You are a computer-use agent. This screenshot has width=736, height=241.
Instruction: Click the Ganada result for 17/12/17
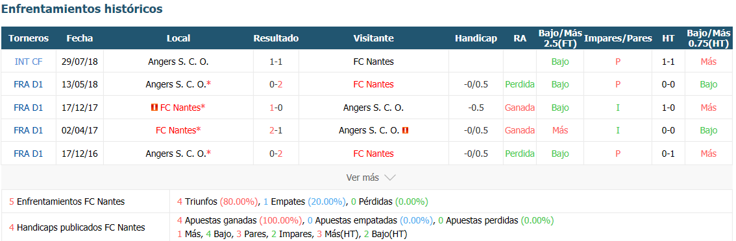[x=520, y=108]
